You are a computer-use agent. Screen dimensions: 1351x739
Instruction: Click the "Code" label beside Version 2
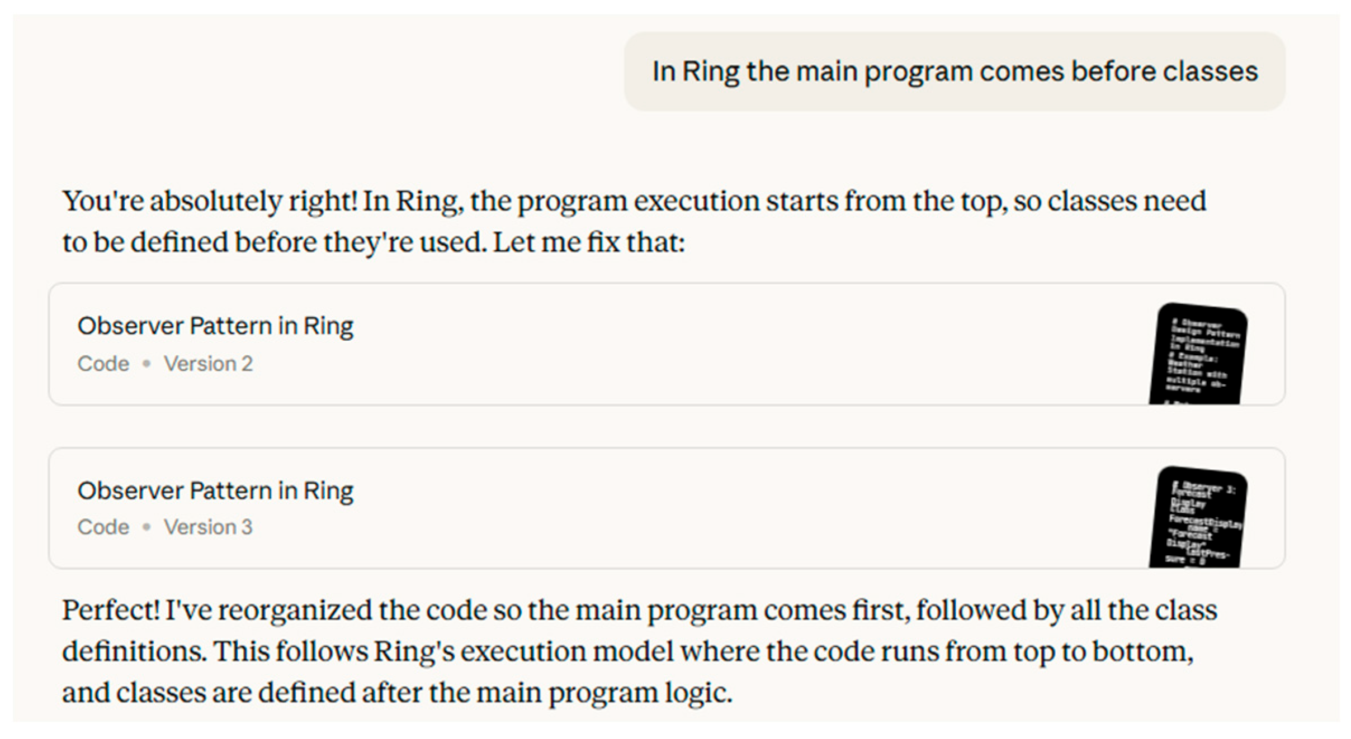(103, 364)
